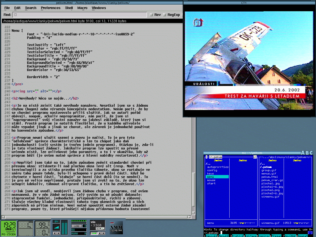Select 'mouse' file in mc left panel

pyautogui.click(x=211, y=180)
